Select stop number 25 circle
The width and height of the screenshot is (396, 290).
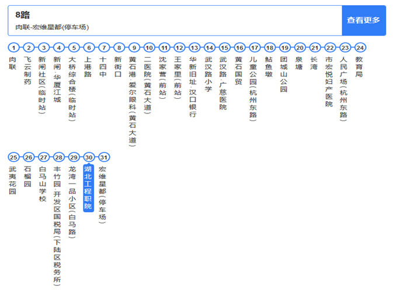tap(13, 157)
